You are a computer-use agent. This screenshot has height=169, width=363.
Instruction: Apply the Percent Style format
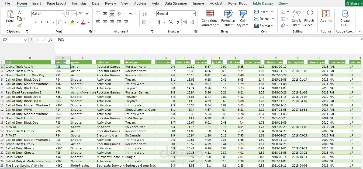171,22
